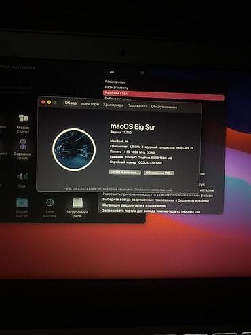
Task: Click the Версия version number text
Action: (x=121, y=132)
